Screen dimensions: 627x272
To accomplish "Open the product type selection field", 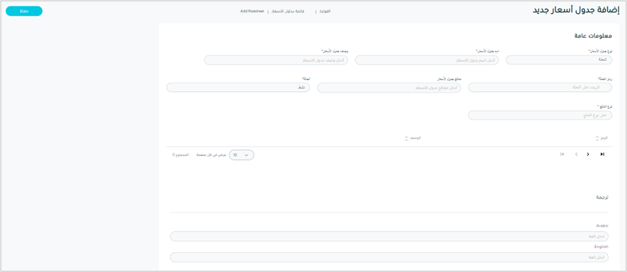I will click(540, 115).
